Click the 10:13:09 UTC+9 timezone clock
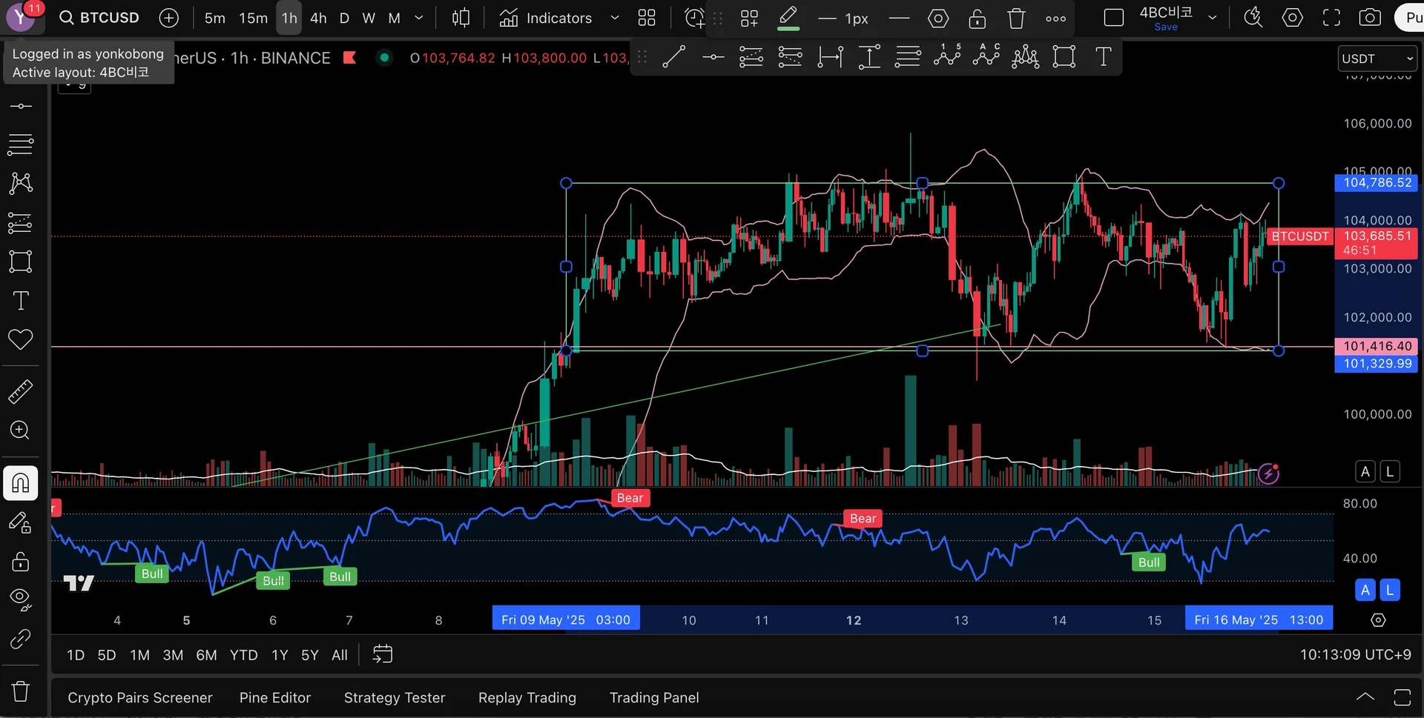 coord(1356,654)
